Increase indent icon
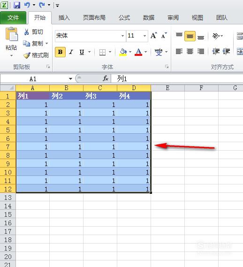 226,51
